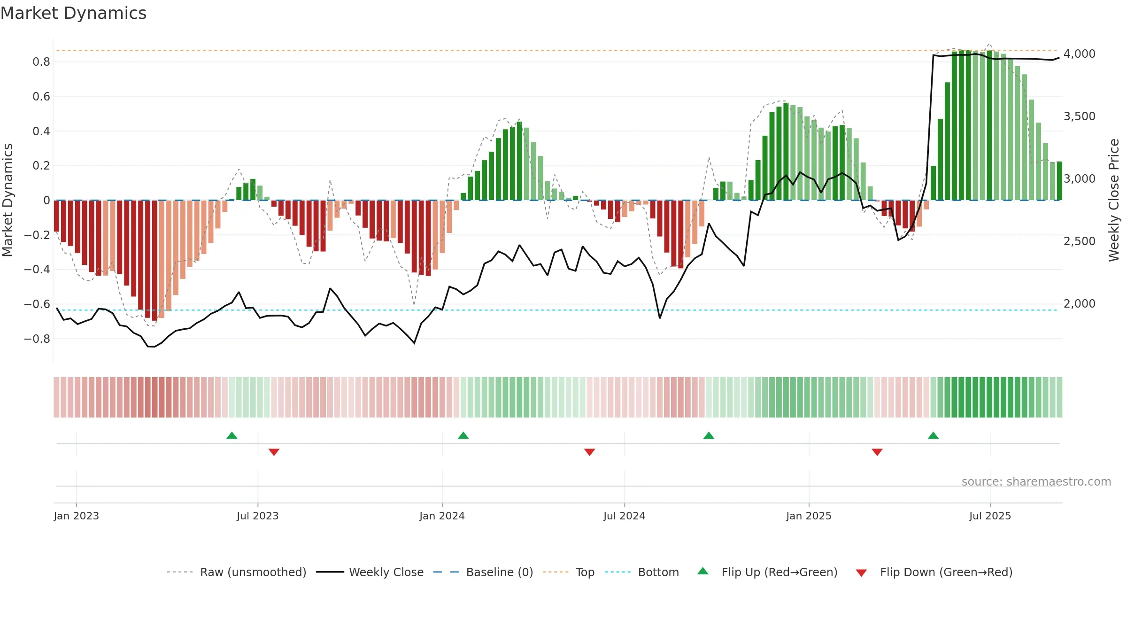Screen dimensions: 1127x634
Task: Click the 4,000 price axis label
Action: [1080, 54]
